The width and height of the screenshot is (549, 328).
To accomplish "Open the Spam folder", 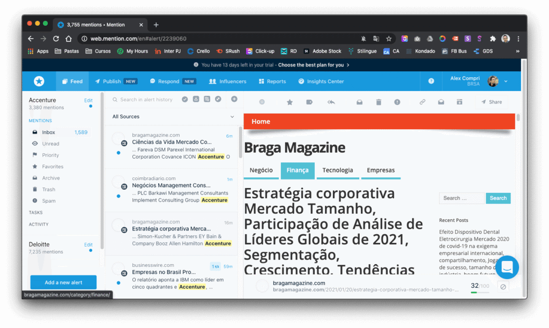I will tap(48, 201).
